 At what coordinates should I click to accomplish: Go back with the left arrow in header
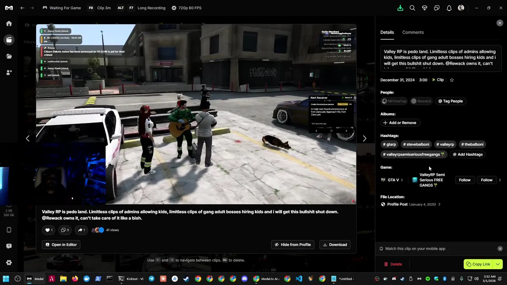click(x=23, y=8)
